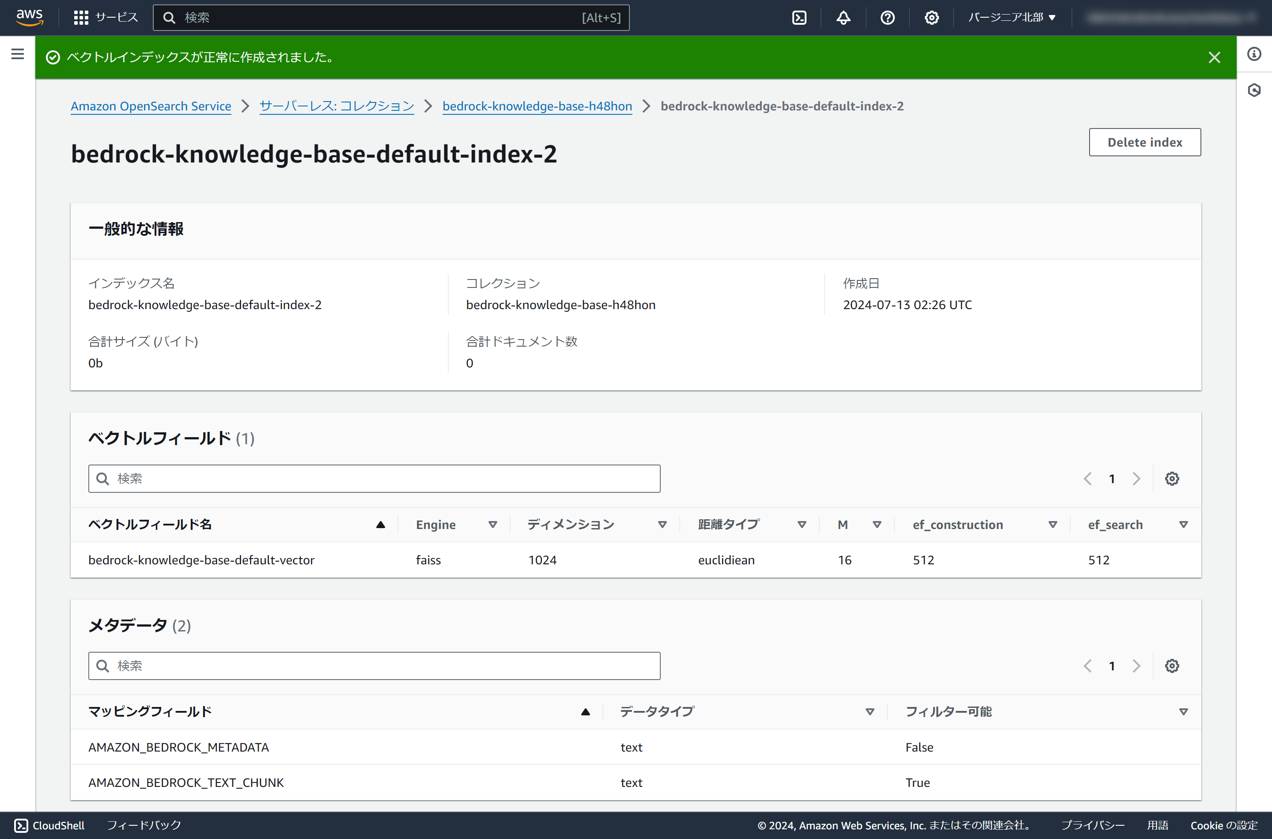
Task: Click the vector fields search box
Action: tap(375, 478)
